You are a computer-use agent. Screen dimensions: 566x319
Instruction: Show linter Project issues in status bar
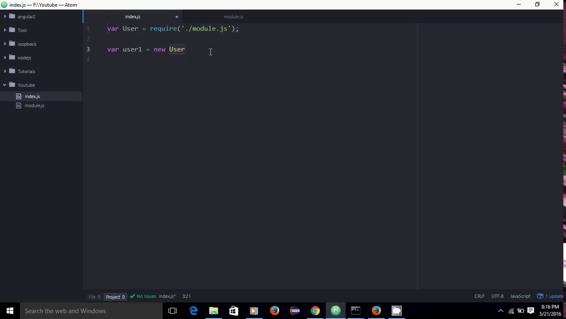click(x=115, y=297)
